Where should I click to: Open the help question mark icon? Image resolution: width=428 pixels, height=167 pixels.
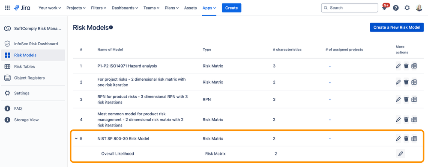(x=396, y=8)
